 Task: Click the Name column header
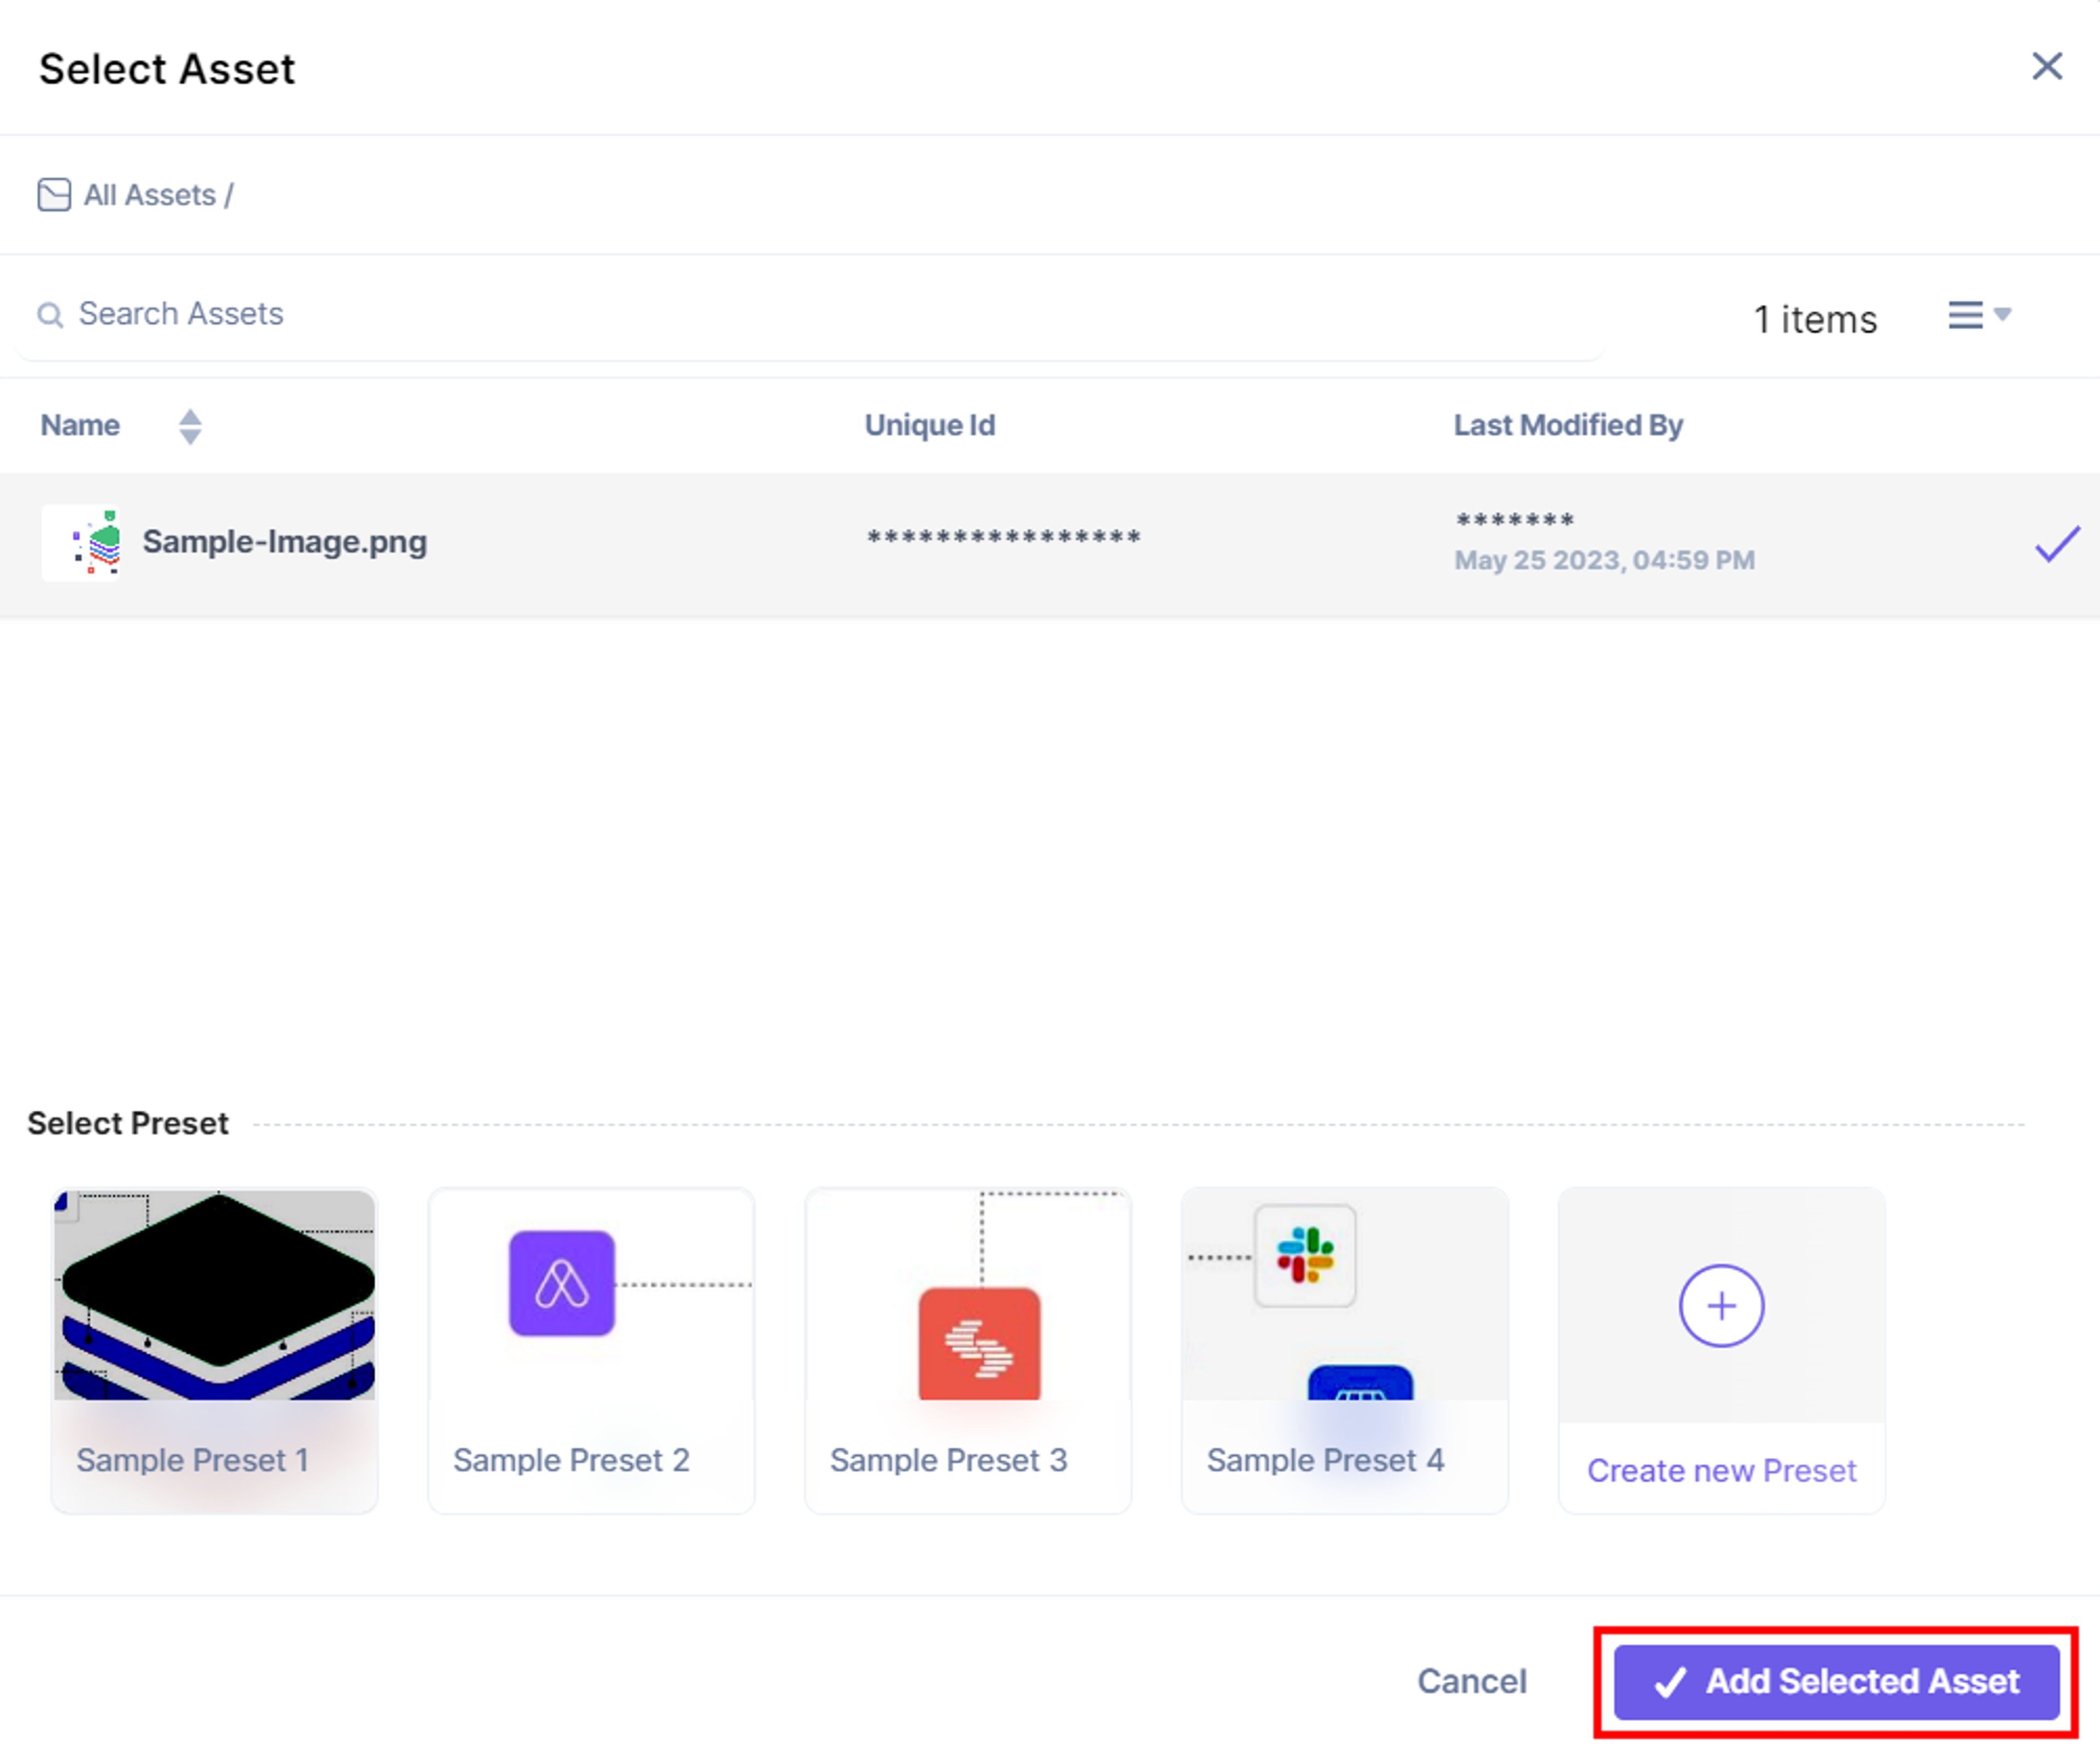[x=80, y=425]
